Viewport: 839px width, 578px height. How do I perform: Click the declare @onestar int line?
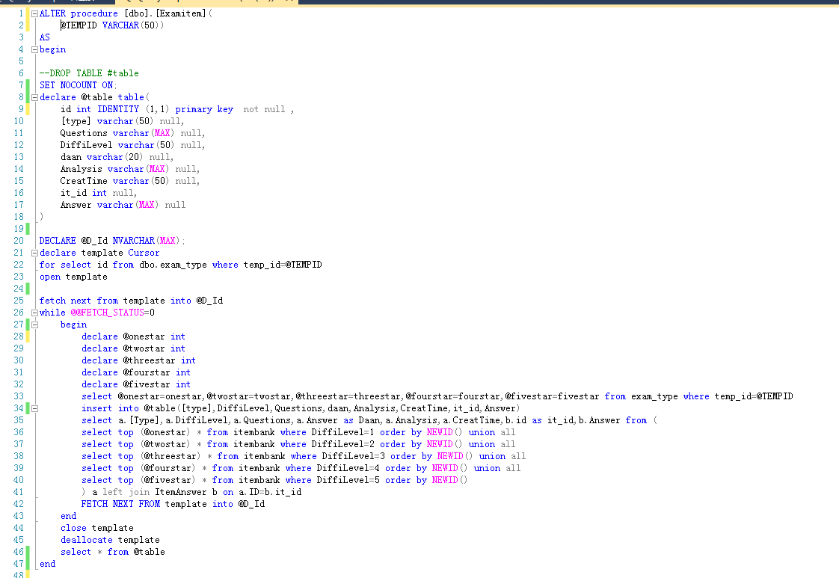pyautogui.click(x=133, y=336)
